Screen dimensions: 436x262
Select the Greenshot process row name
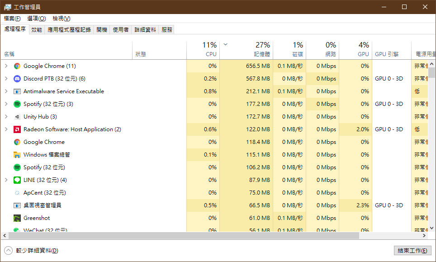37,218
